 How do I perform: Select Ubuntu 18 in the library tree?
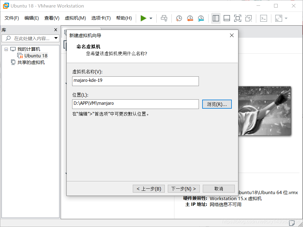[36, 56]
